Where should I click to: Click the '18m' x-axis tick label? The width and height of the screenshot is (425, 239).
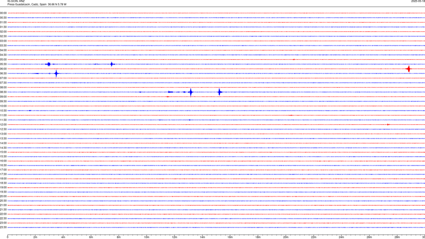pyautogui.click(x=258, y=237)
